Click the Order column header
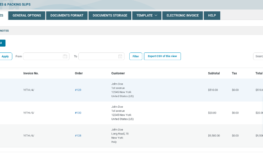263x154 pixels. click(x=79, y=73)
